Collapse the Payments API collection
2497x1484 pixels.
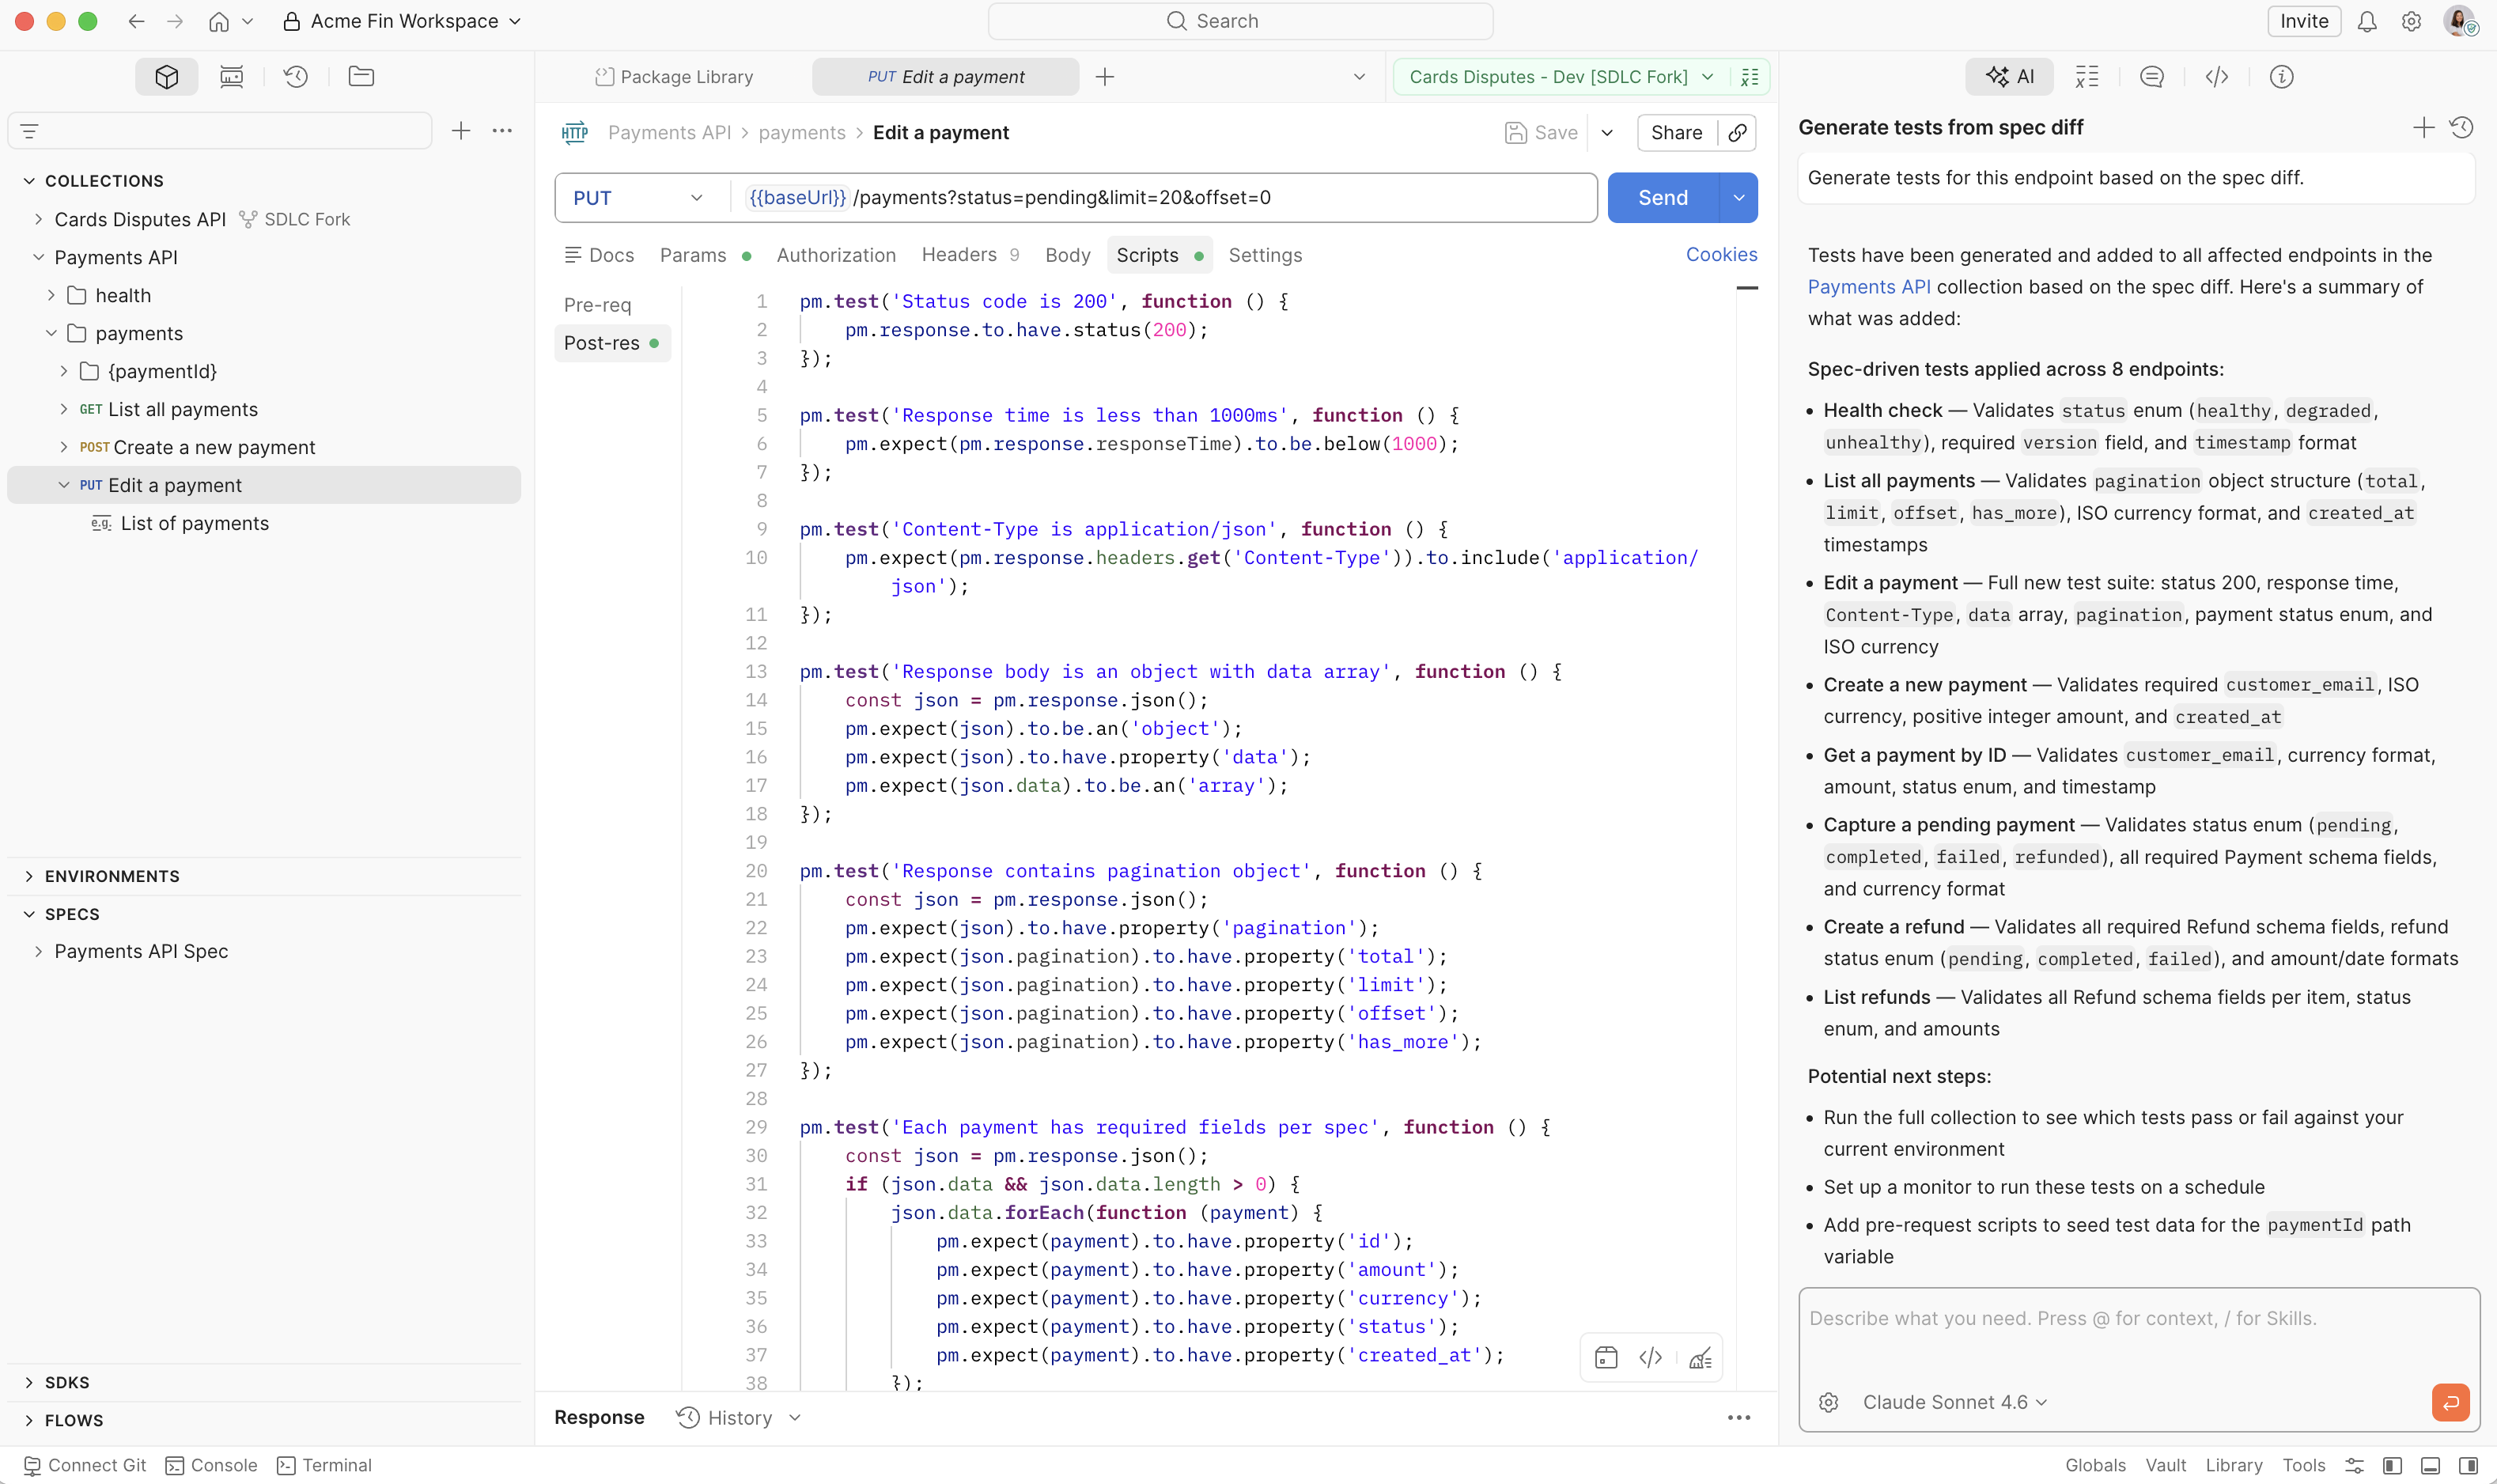click(38, 257)
